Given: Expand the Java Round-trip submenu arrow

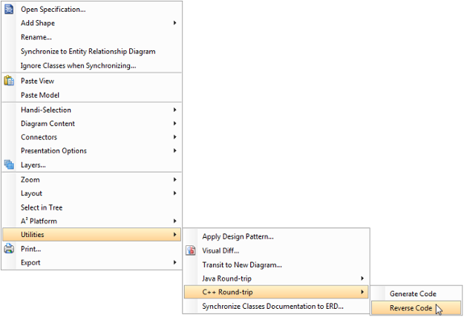Looking at the screenshot, I should pos(362,278).
